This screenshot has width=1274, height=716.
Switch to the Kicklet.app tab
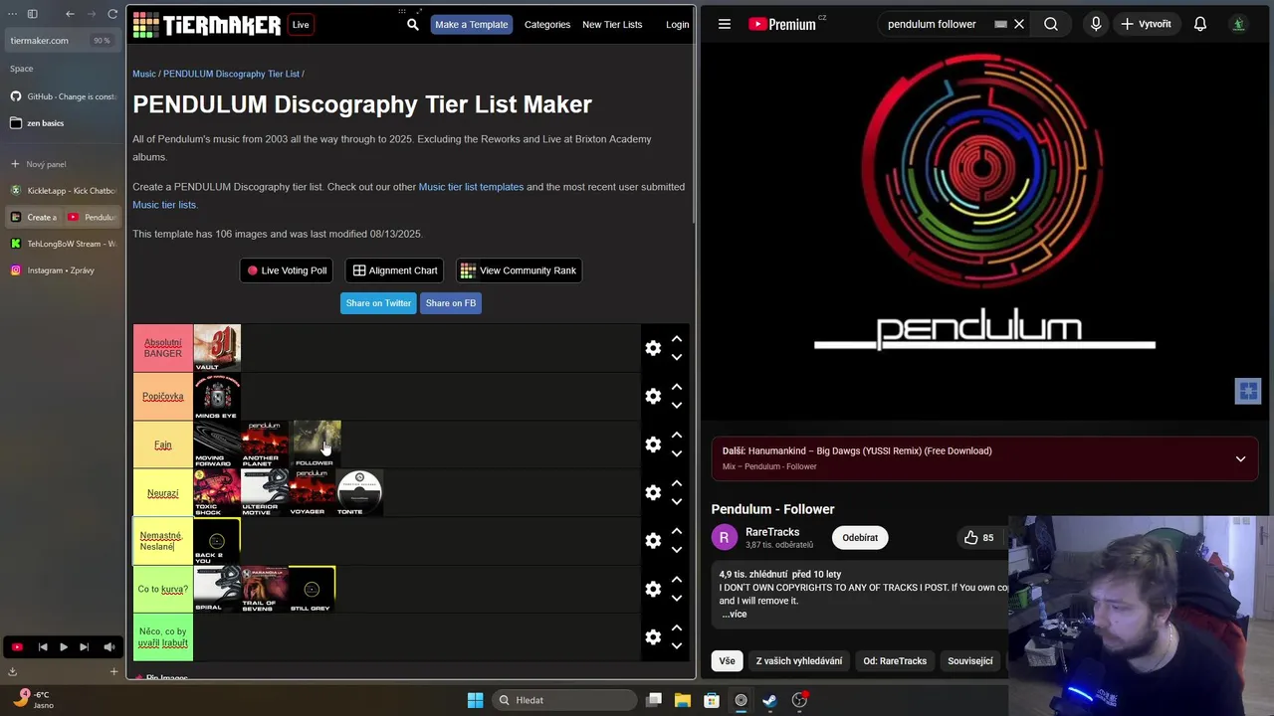click(x=63, y=190)
